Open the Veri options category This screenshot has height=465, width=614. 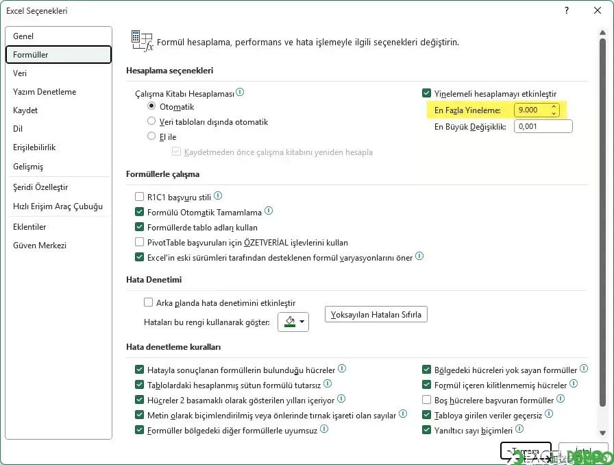[59, 73]
